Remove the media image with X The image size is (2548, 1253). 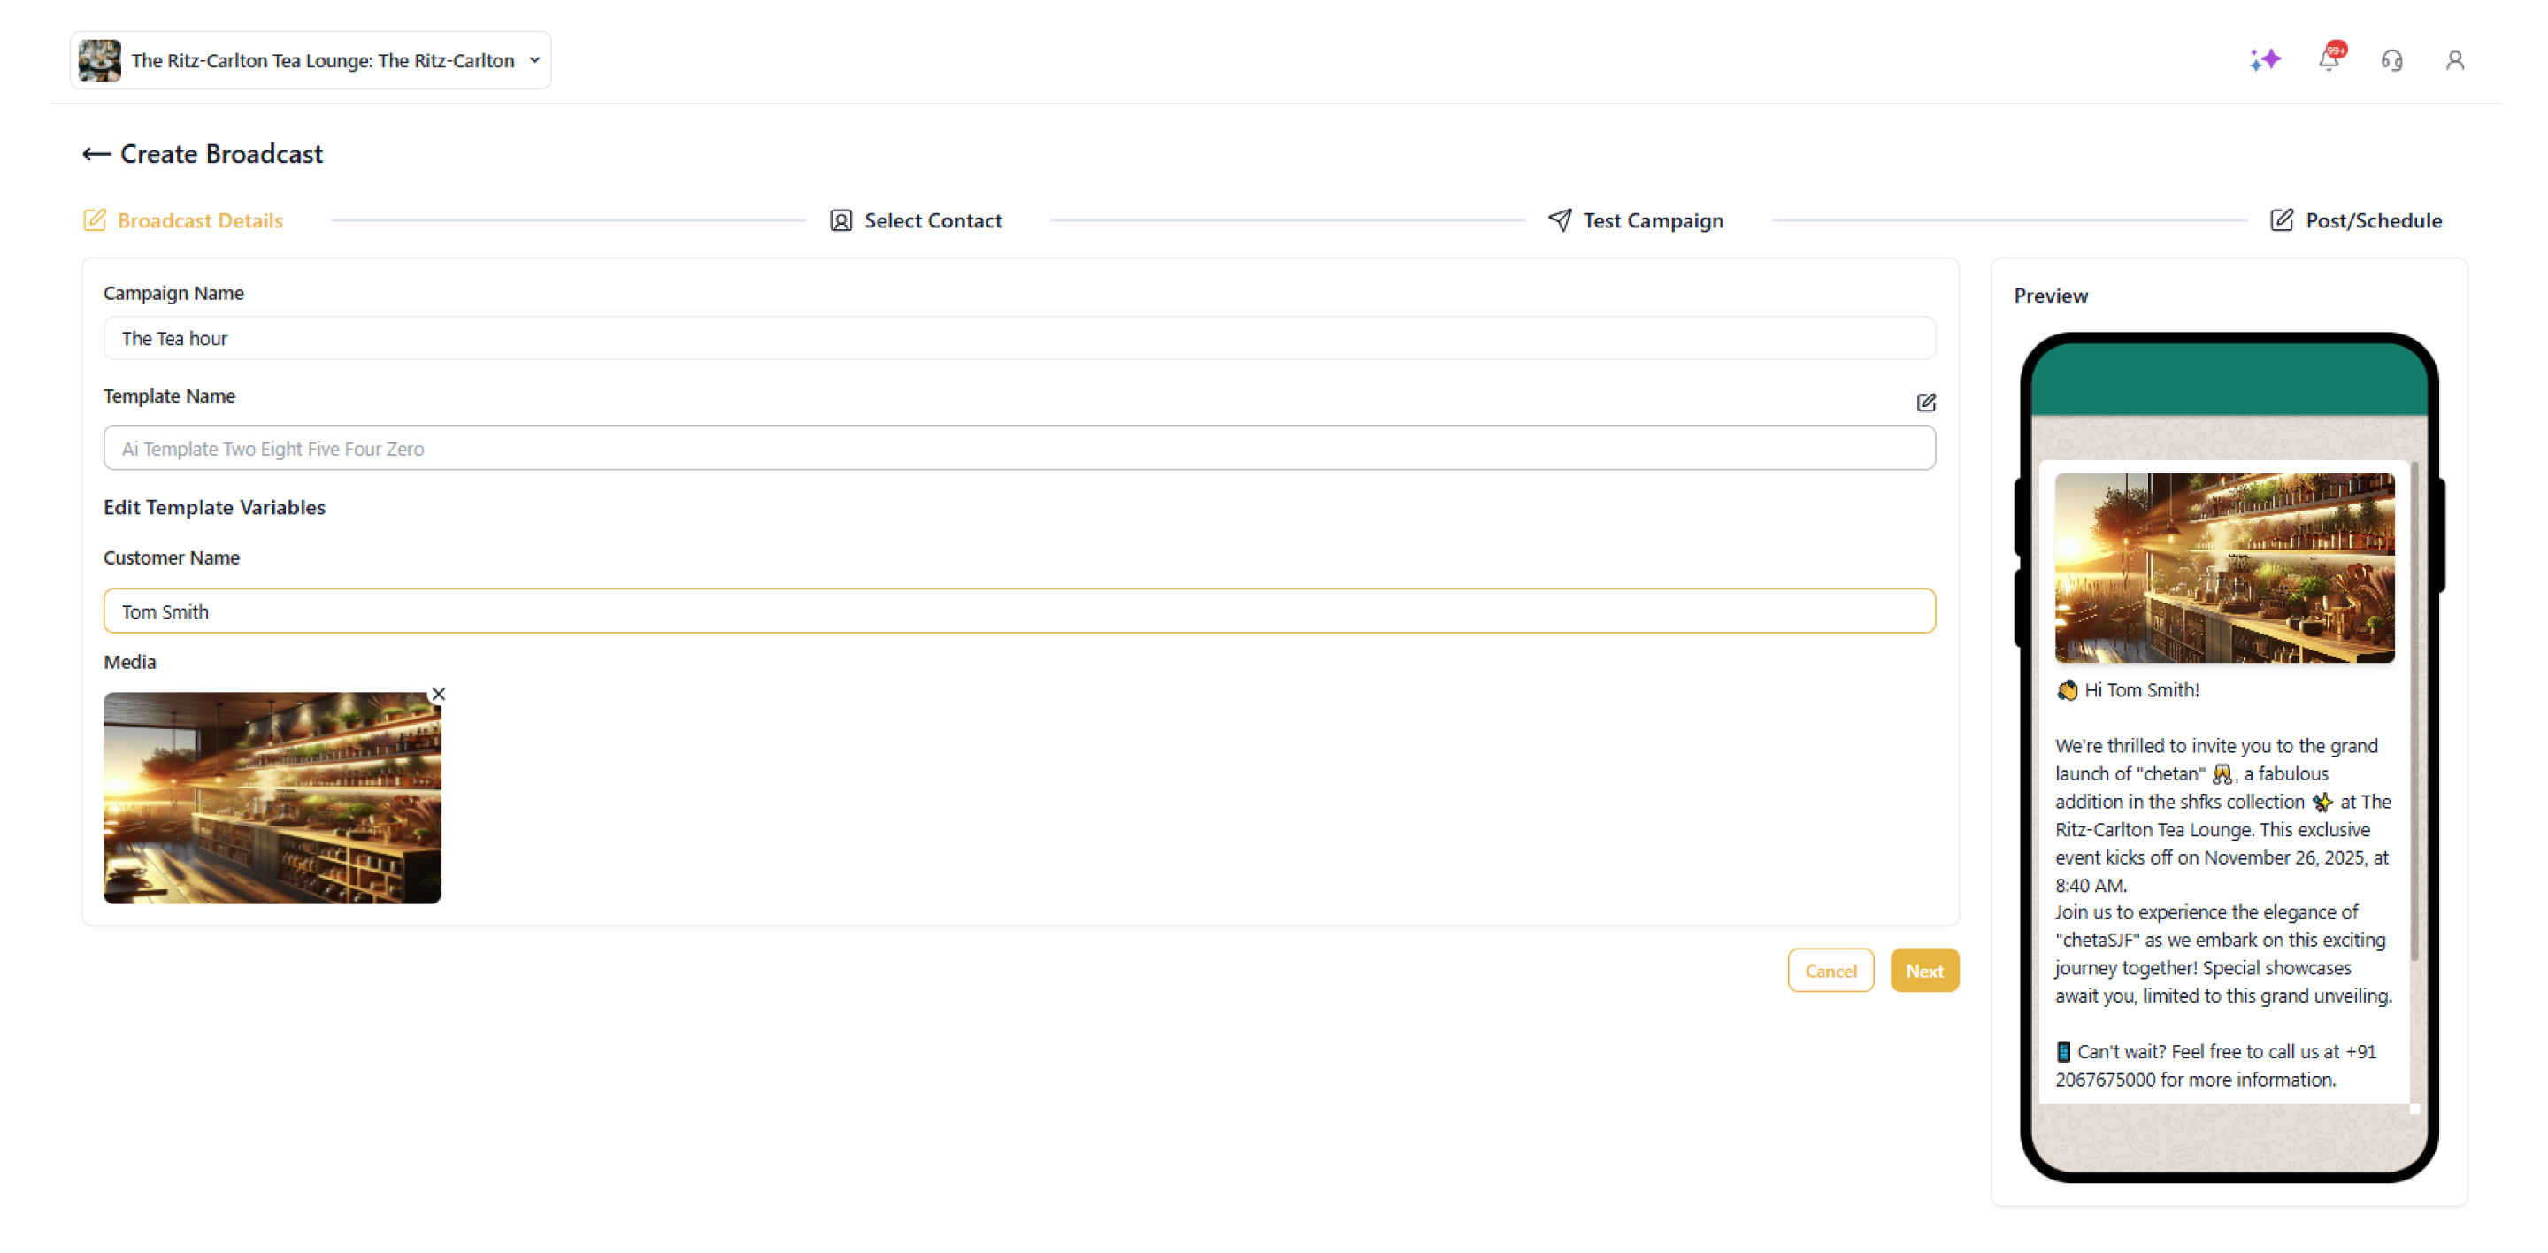[x=438, y=695]
